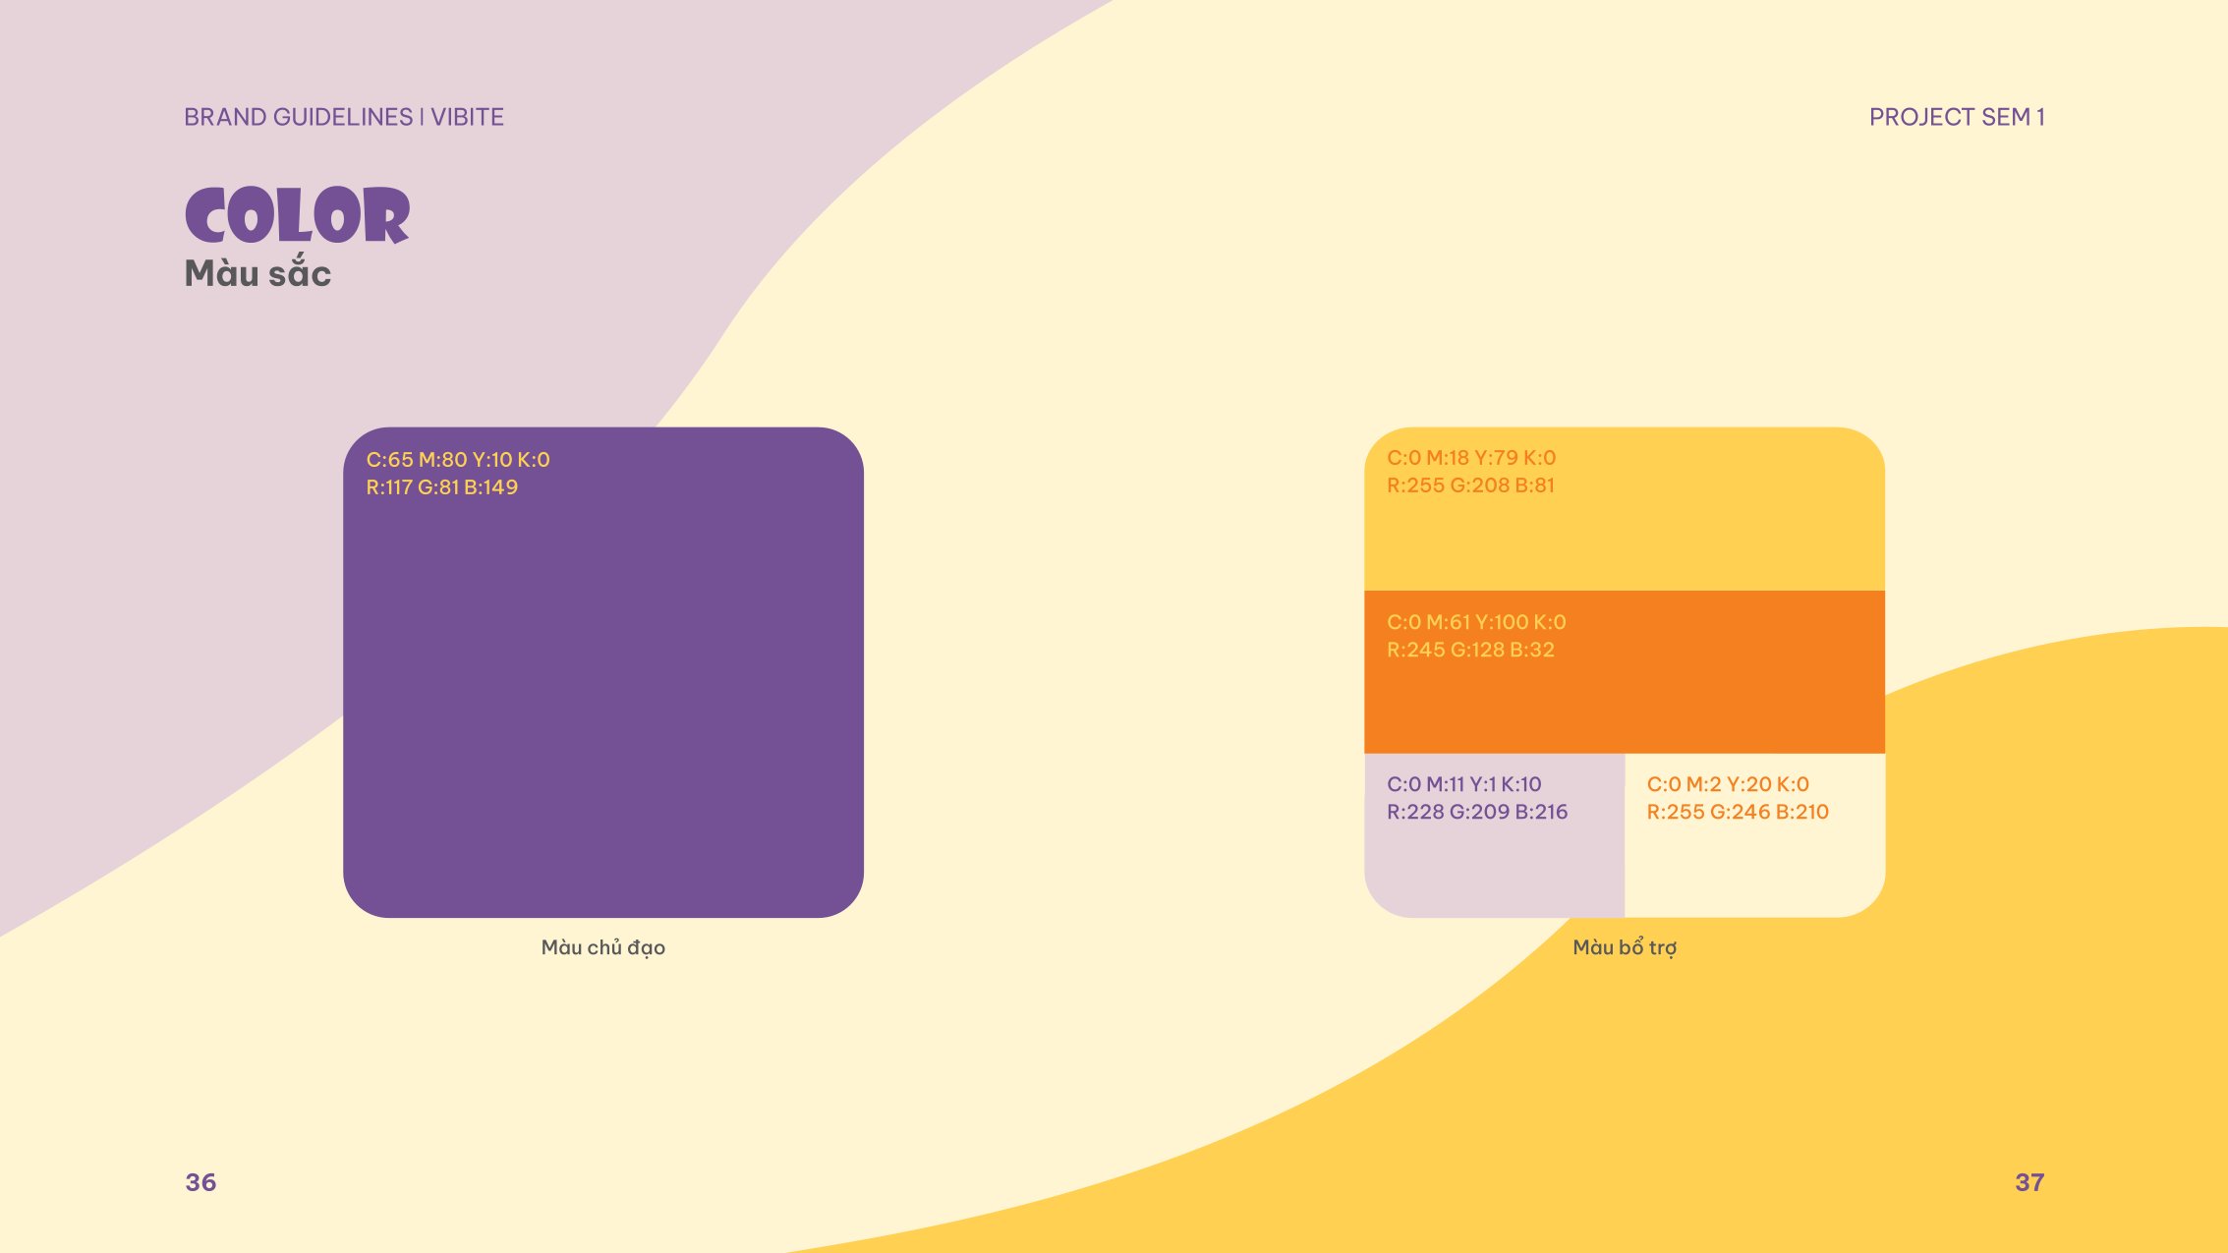The height and width of the screenshot is (1253, 2228).
Task: Click the text C:0 M:2 Y:20 K:0
Action: coord(1728,783)
